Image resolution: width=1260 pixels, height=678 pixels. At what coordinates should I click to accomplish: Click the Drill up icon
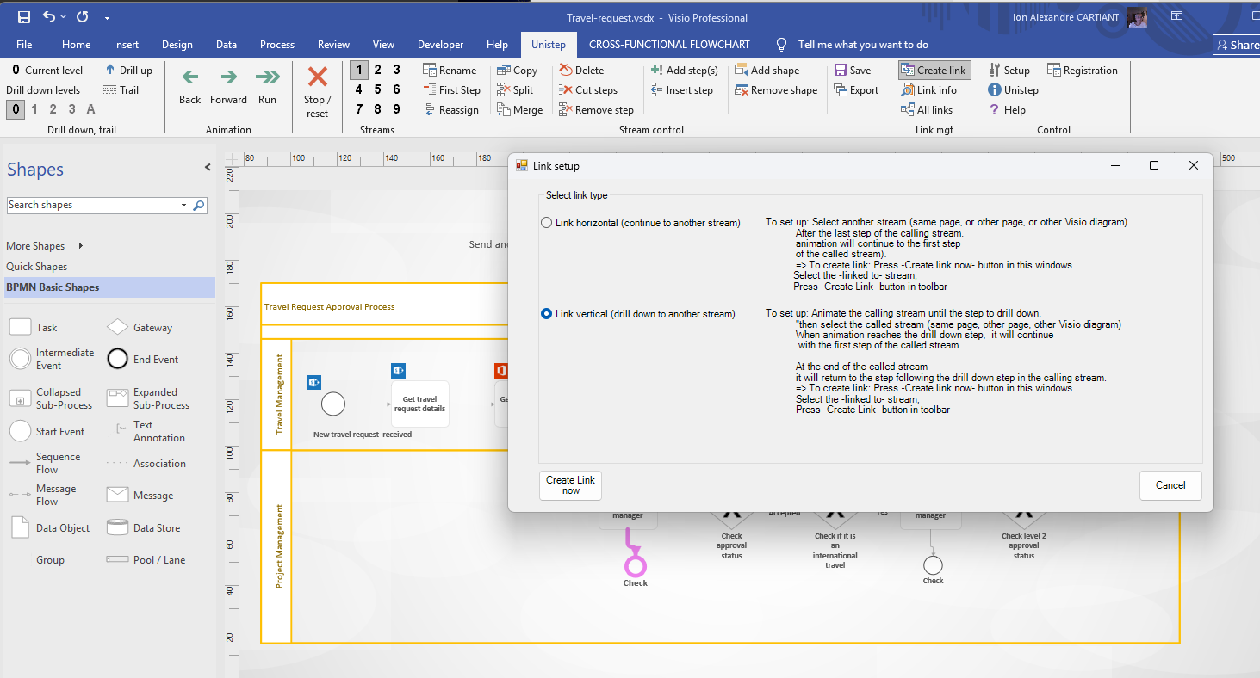110,71
